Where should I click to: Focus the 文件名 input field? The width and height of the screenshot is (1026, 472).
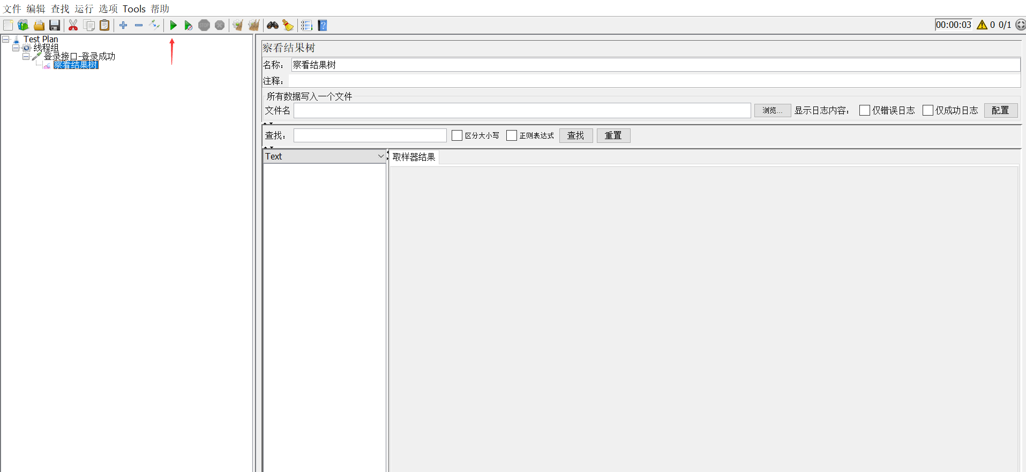522,110
